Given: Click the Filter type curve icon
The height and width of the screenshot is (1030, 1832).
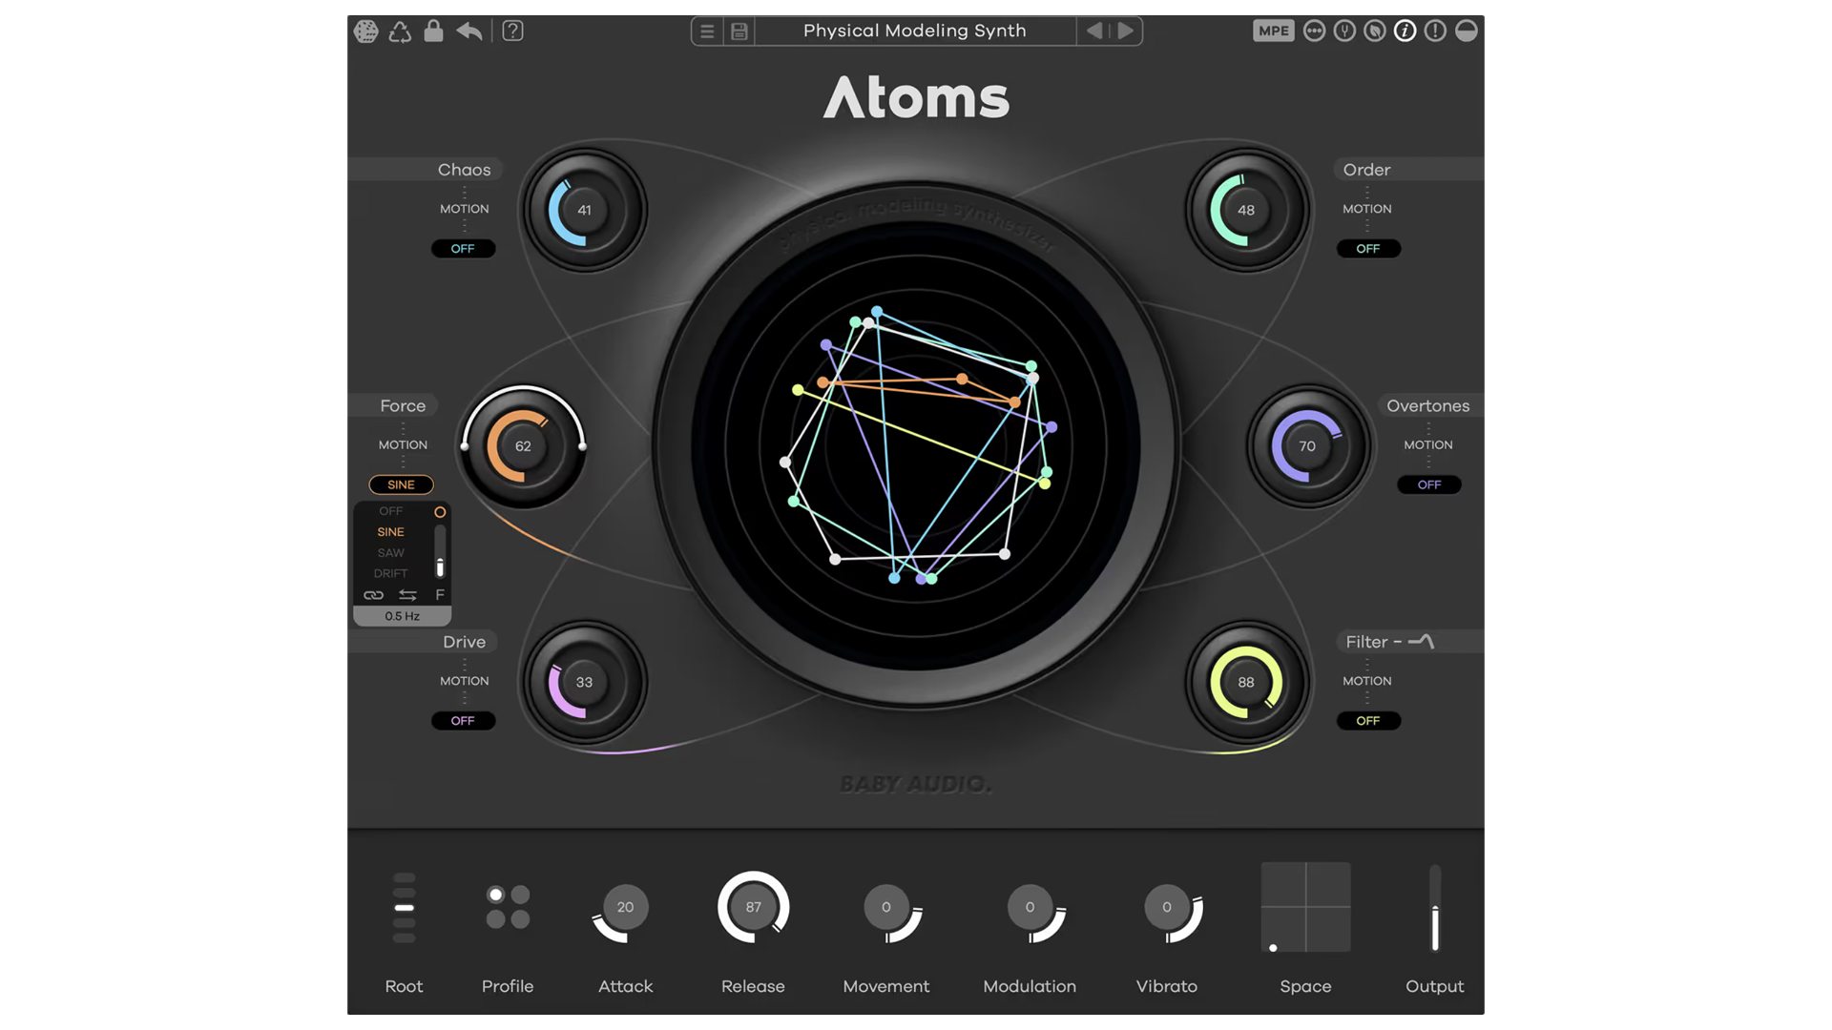Looking at the screenshot, I should point(1422,642).
